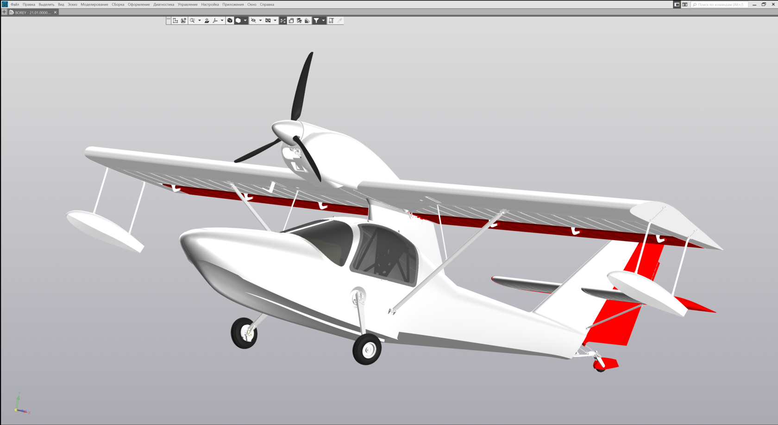Click the local coordinate system icon in toolbar
This screenshot has height=425, width=778.
point(176,20)
